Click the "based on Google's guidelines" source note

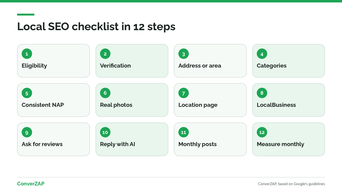click(x=291, y=184)
